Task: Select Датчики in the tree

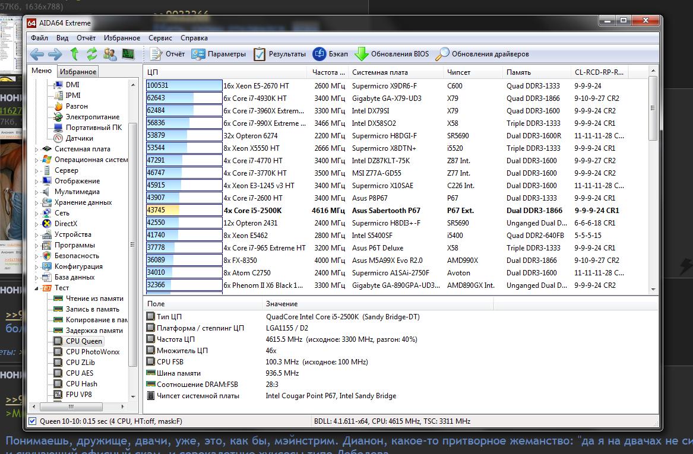Action: coord(80,138)
